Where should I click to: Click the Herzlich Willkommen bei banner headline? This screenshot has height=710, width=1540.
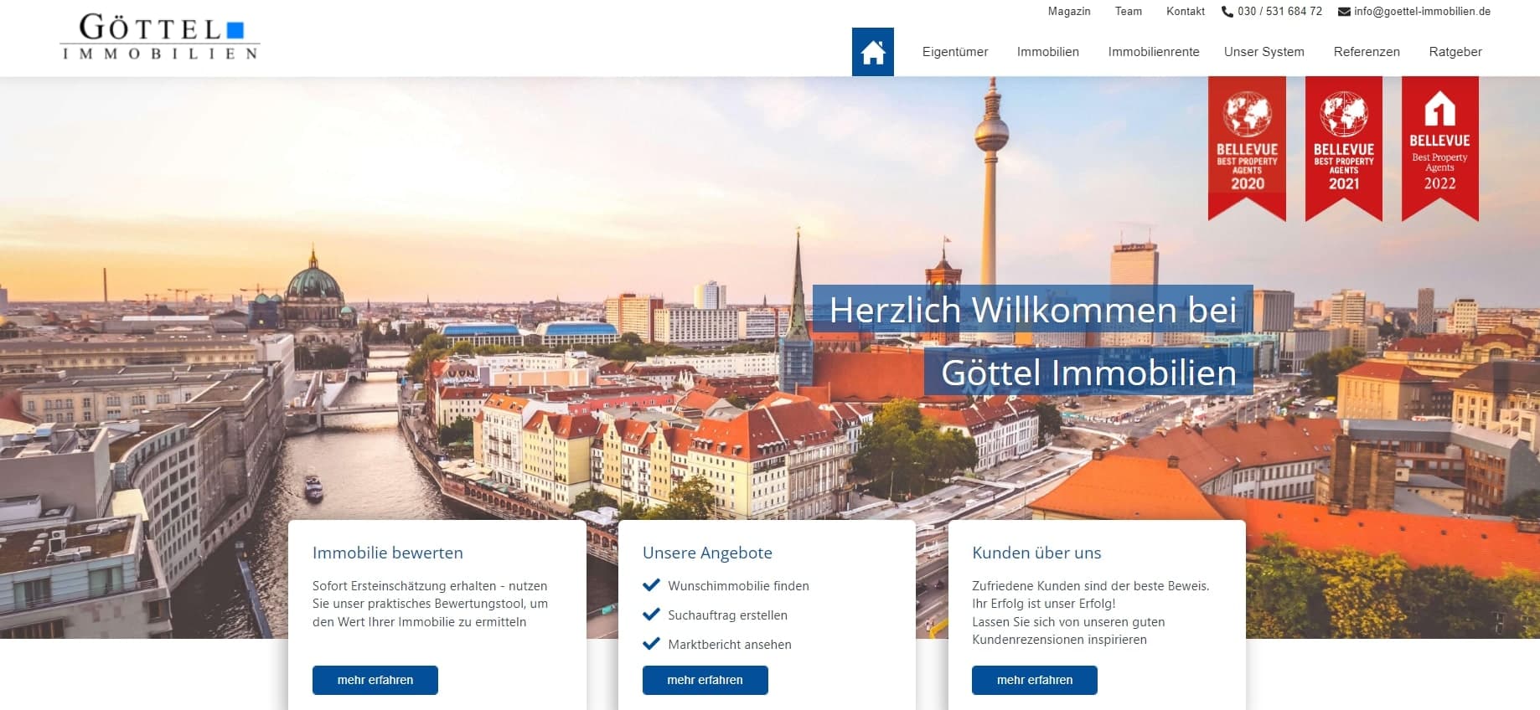point(1033,310)
